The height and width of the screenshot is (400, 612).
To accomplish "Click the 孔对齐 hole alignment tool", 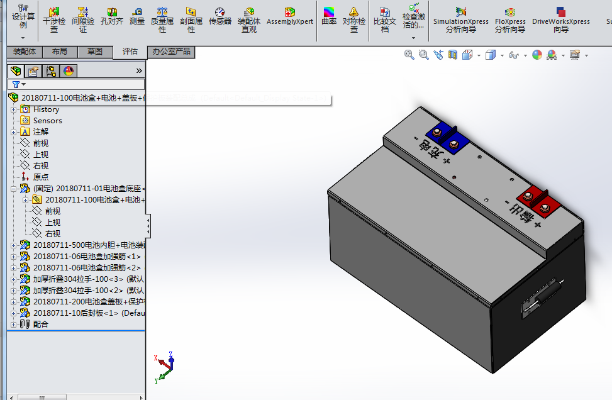I will (x=112, y=16).
